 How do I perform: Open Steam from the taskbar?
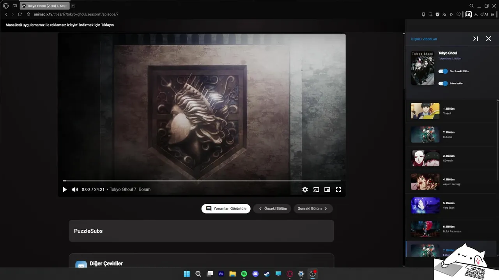(x=267, y=274)
